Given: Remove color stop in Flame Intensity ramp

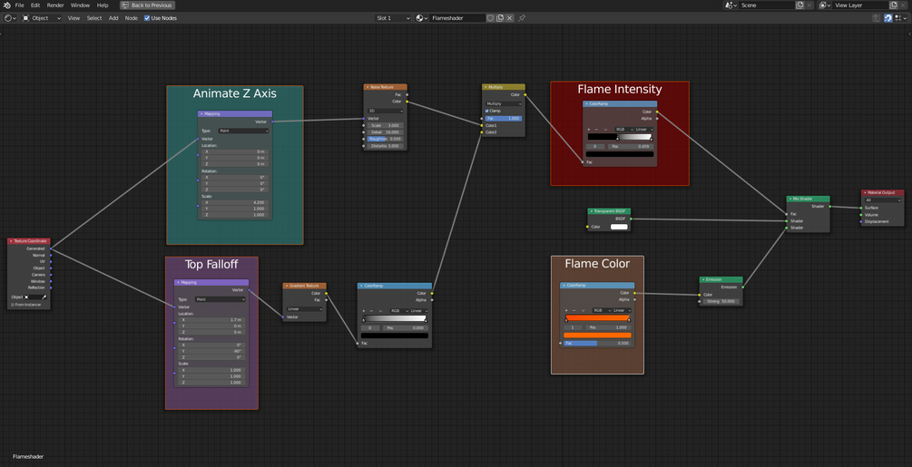Looking at the screenshot, I should pos(597,130).
